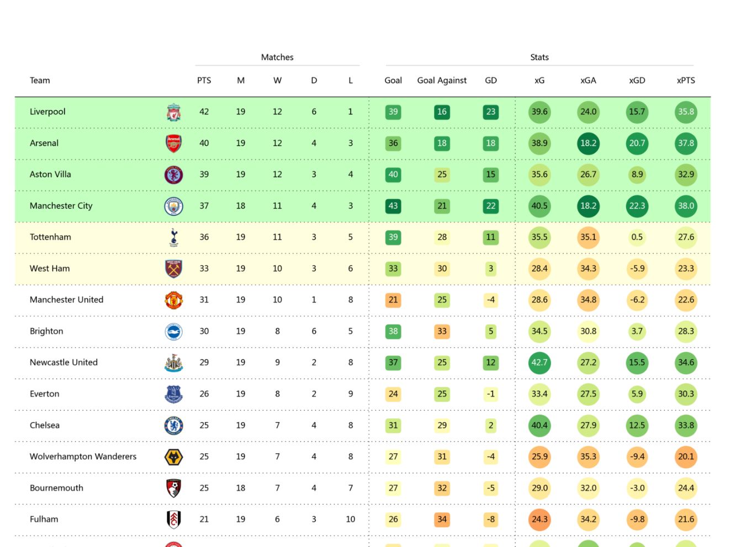Viewport: 730px width, 547px height.
Task: Click the Fulham club crest
Action: pyautogui.click(x=173, y=519)
